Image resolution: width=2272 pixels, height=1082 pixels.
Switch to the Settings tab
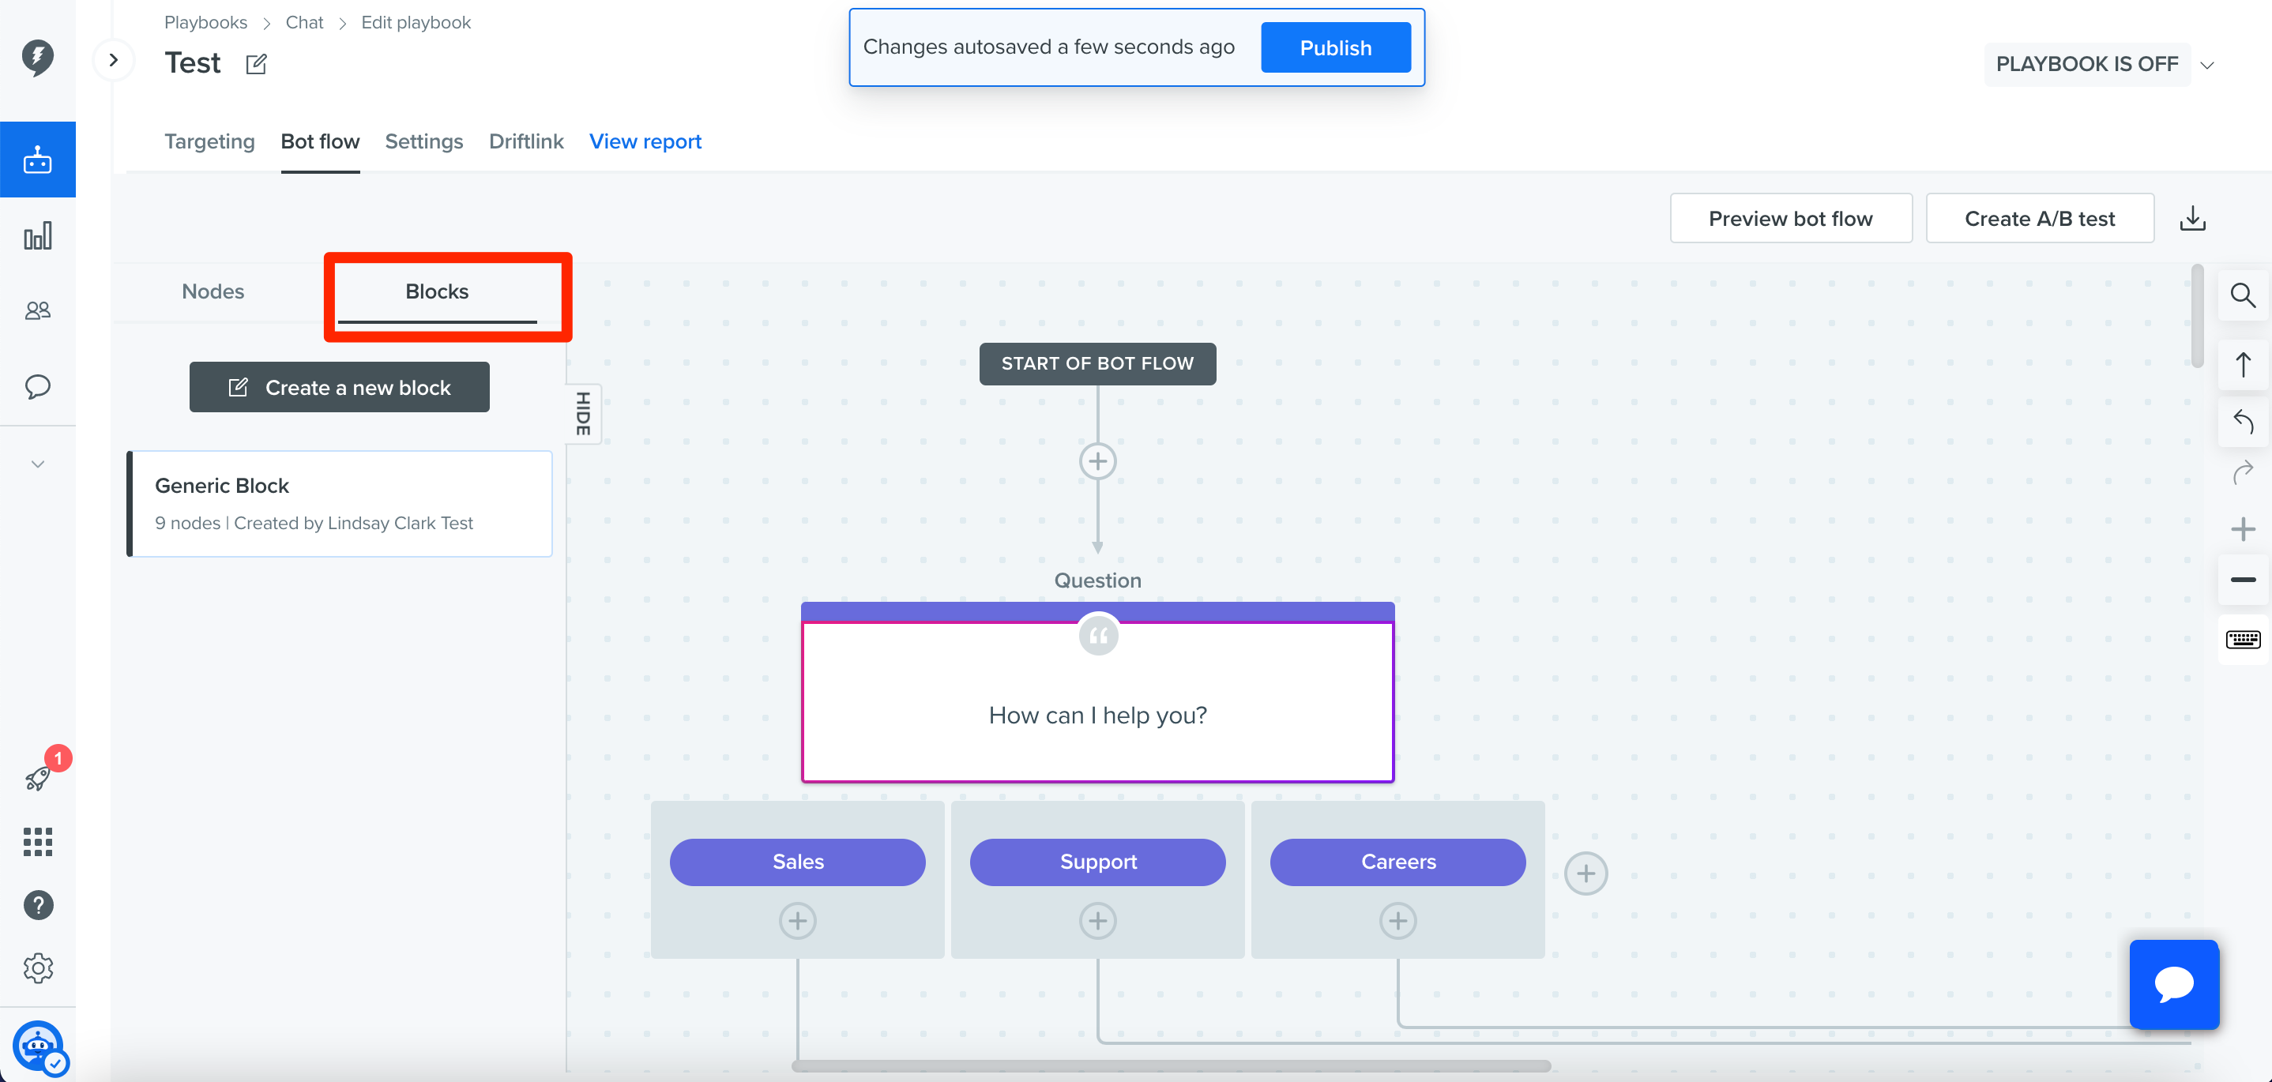pyautogui.click(x=423, y=141)
